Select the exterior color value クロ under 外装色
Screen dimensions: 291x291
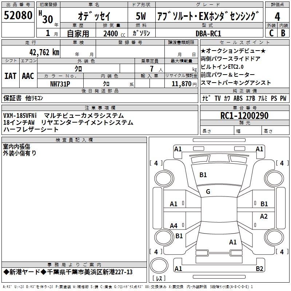click(x=78, y=69)
